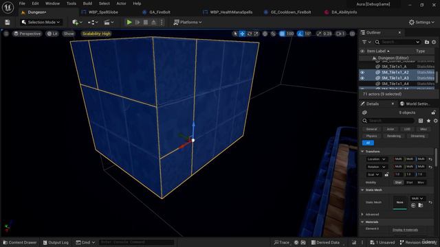Open the Outliner filter options dropdown
Viewport: 440px width, 247px height.
(x=366, y=42)
